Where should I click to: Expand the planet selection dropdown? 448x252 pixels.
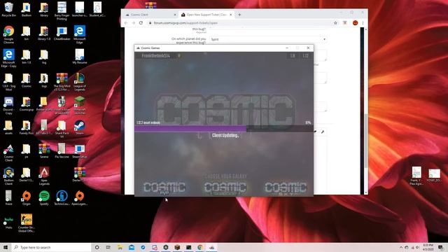tap(268, 39)
